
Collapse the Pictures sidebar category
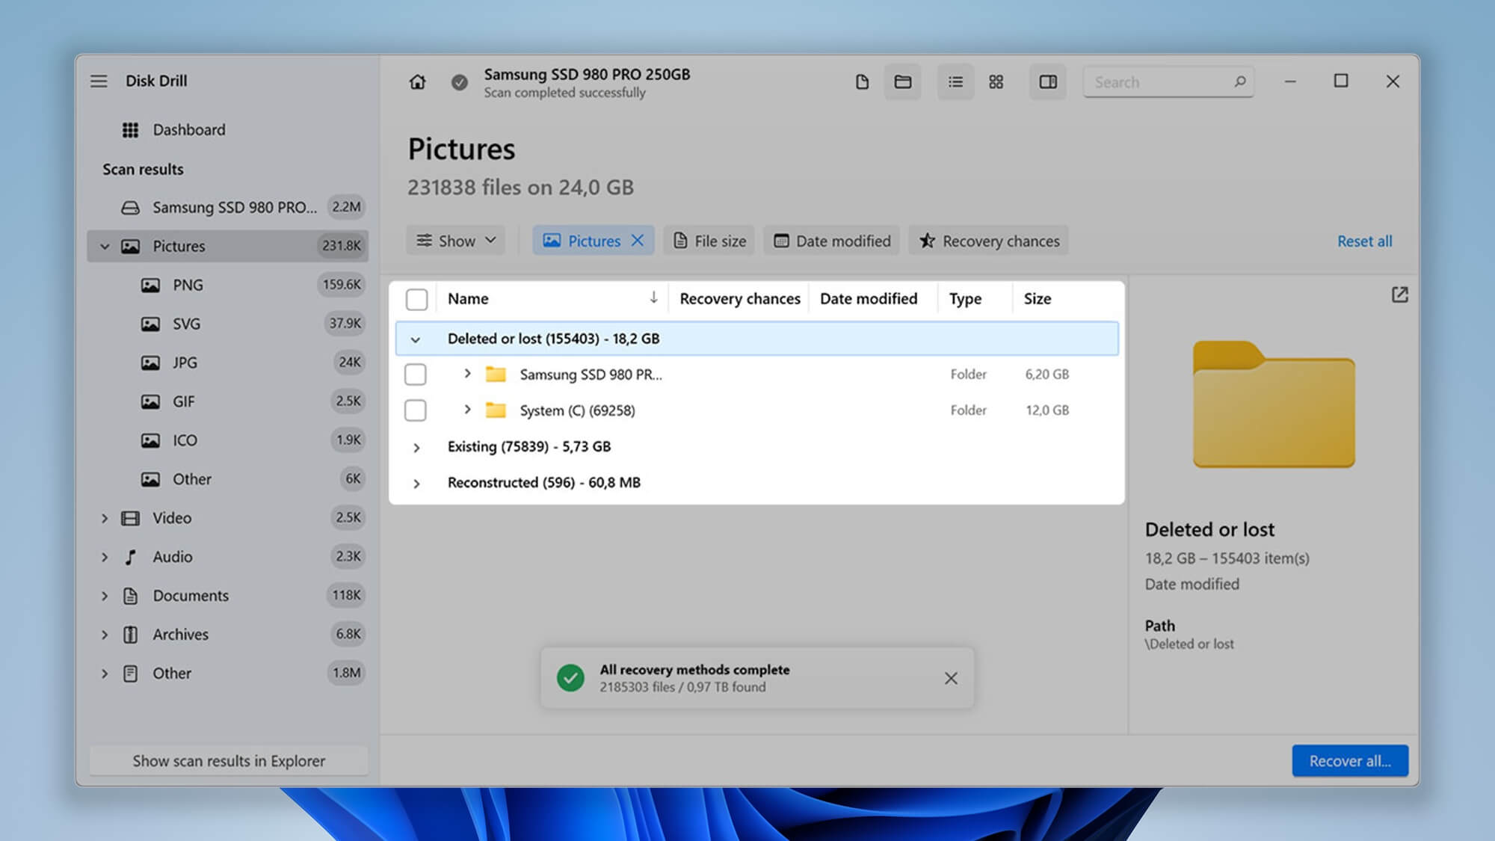click(x=105, y=246)
